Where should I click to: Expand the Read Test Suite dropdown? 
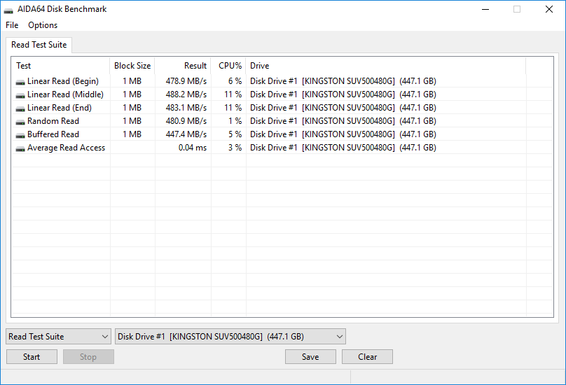point(58,336)
